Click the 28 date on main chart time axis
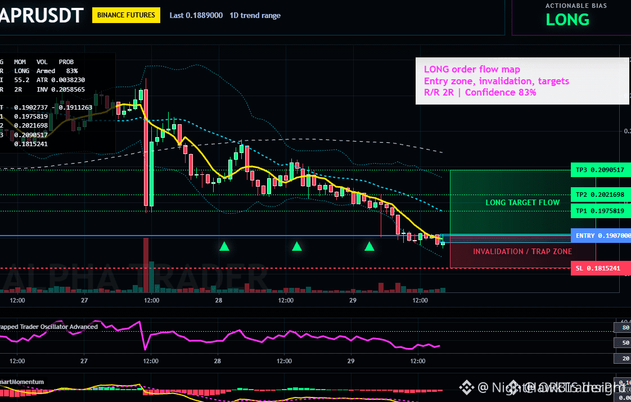Viewport: 631px width, 402px height. pyautogui.click(x=219, y=300)
